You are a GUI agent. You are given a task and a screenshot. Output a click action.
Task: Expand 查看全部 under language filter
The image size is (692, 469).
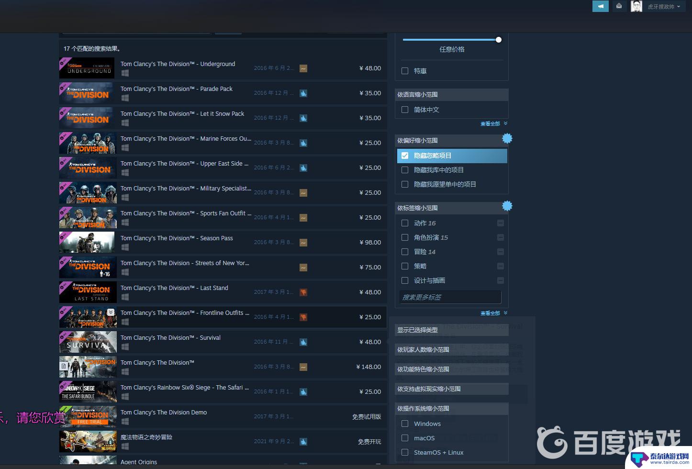[493, 123]
